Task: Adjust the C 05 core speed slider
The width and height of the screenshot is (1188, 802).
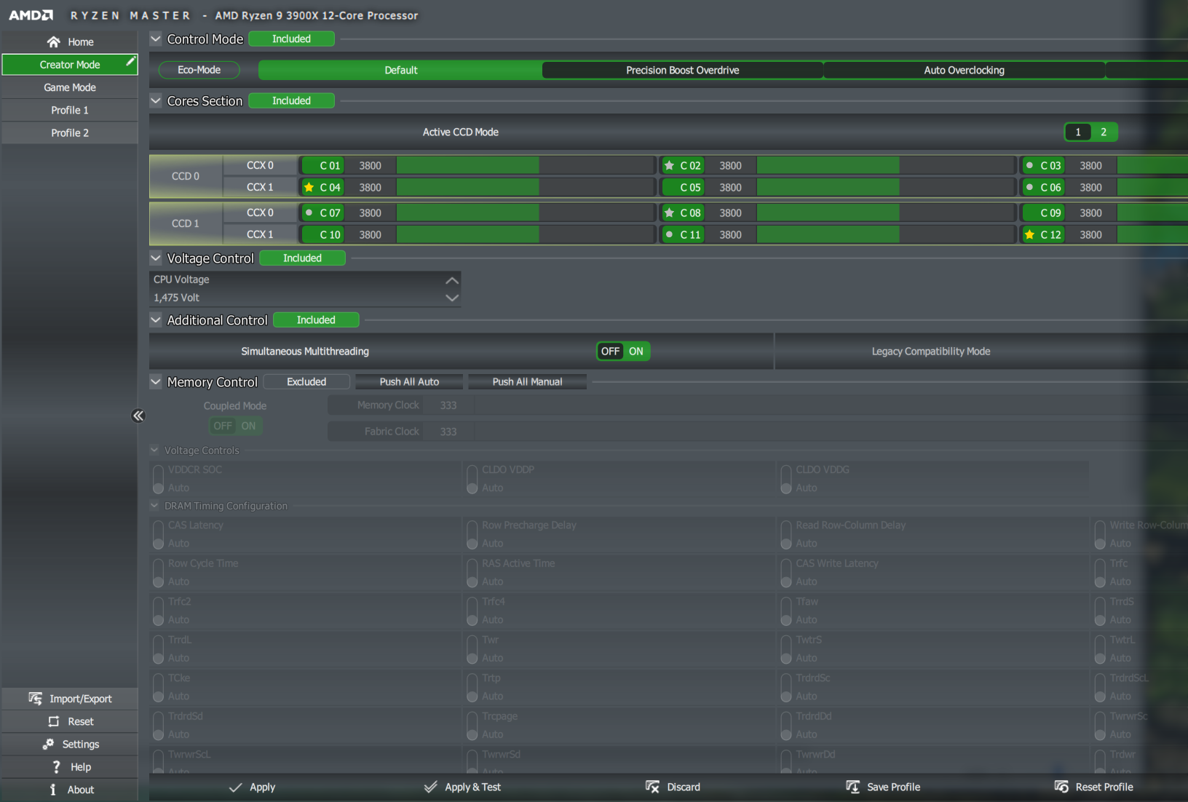Action: click(x=886, y=187)
